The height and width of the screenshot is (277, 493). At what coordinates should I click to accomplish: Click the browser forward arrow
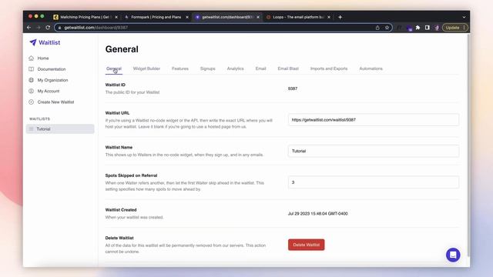click(x=39, y=28)
